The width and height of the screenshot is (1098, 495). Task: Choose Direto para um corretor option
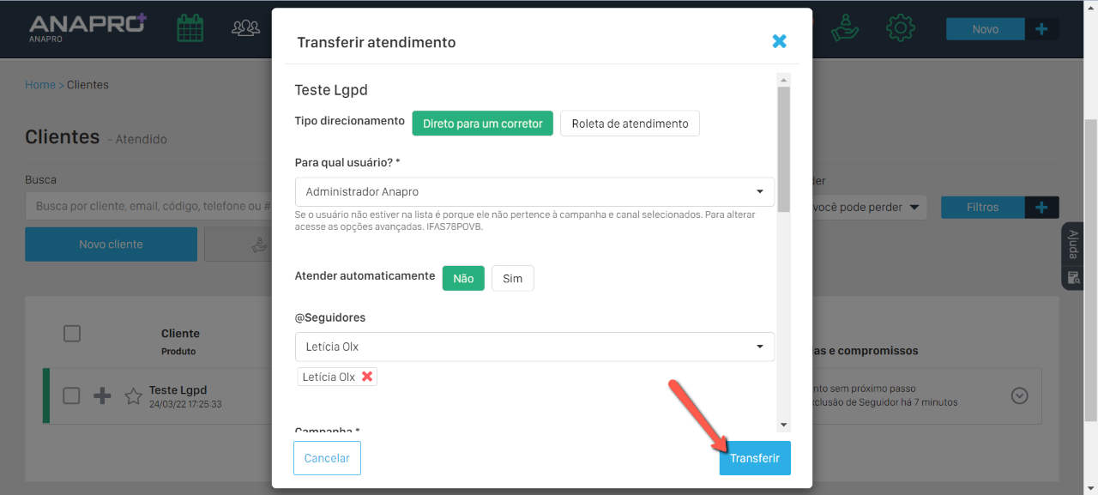(482, 124)
